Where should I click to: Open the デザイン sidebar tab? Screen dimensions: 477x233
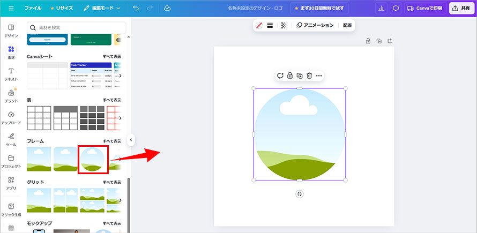point(11,31)
